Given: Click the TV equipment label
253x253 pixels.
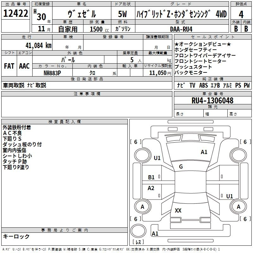Looking at the screenshot, I should tap(192, 85).
